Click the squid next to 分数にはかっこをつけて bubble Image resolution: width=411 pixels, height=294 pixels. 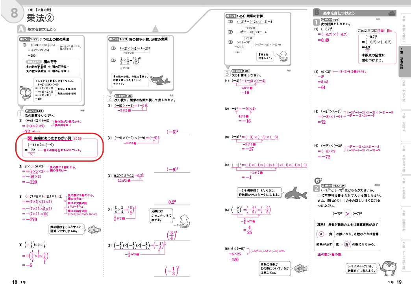[x=184, y=221]
